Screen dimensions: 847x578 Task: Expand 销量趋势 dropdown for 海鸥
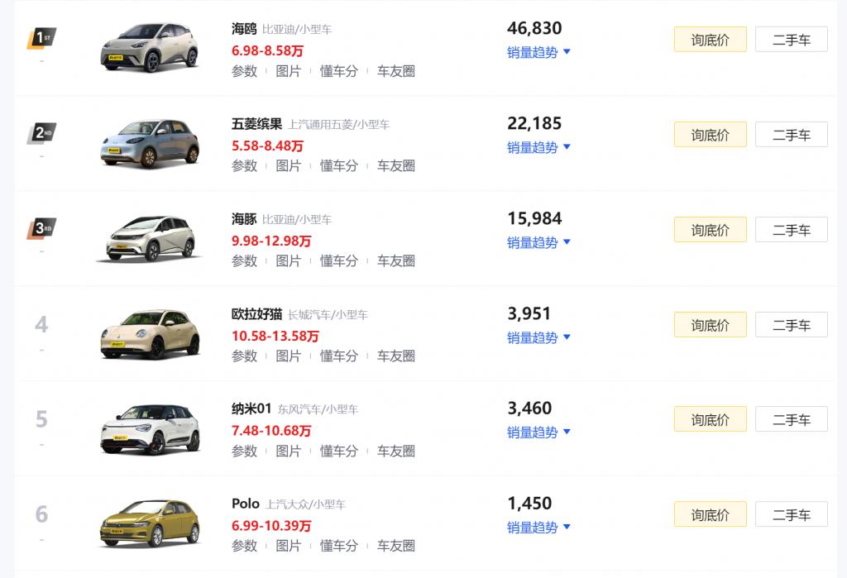click(x=538, y=52)
